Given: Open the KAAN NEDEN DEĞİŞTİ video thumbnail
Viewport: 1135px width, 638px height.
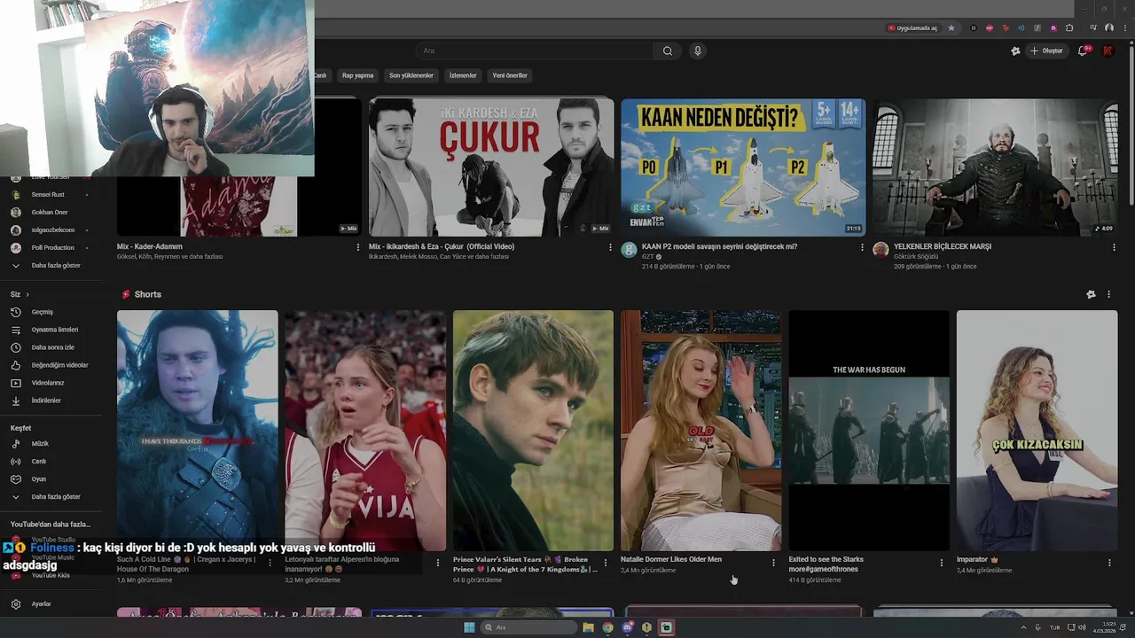Looking at the screenshot, I should [x=743, y=167].
